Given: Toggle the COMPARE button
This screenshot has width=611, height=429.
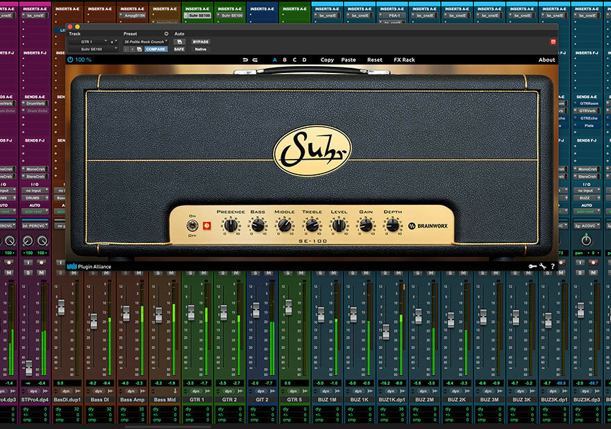Looking at the screenshot, I should pyautogui.click(x=156, y=49).
